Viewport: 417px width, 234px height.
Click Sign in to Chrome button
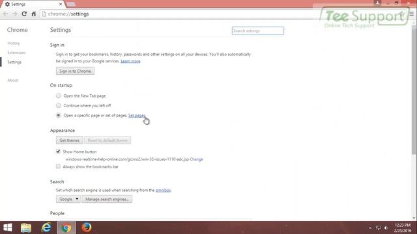[x=75, y=71]
